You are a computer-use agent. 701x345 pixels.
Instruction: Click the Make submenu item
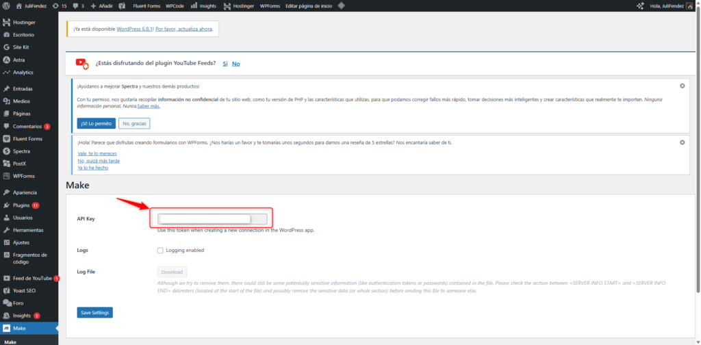(10, 342)
